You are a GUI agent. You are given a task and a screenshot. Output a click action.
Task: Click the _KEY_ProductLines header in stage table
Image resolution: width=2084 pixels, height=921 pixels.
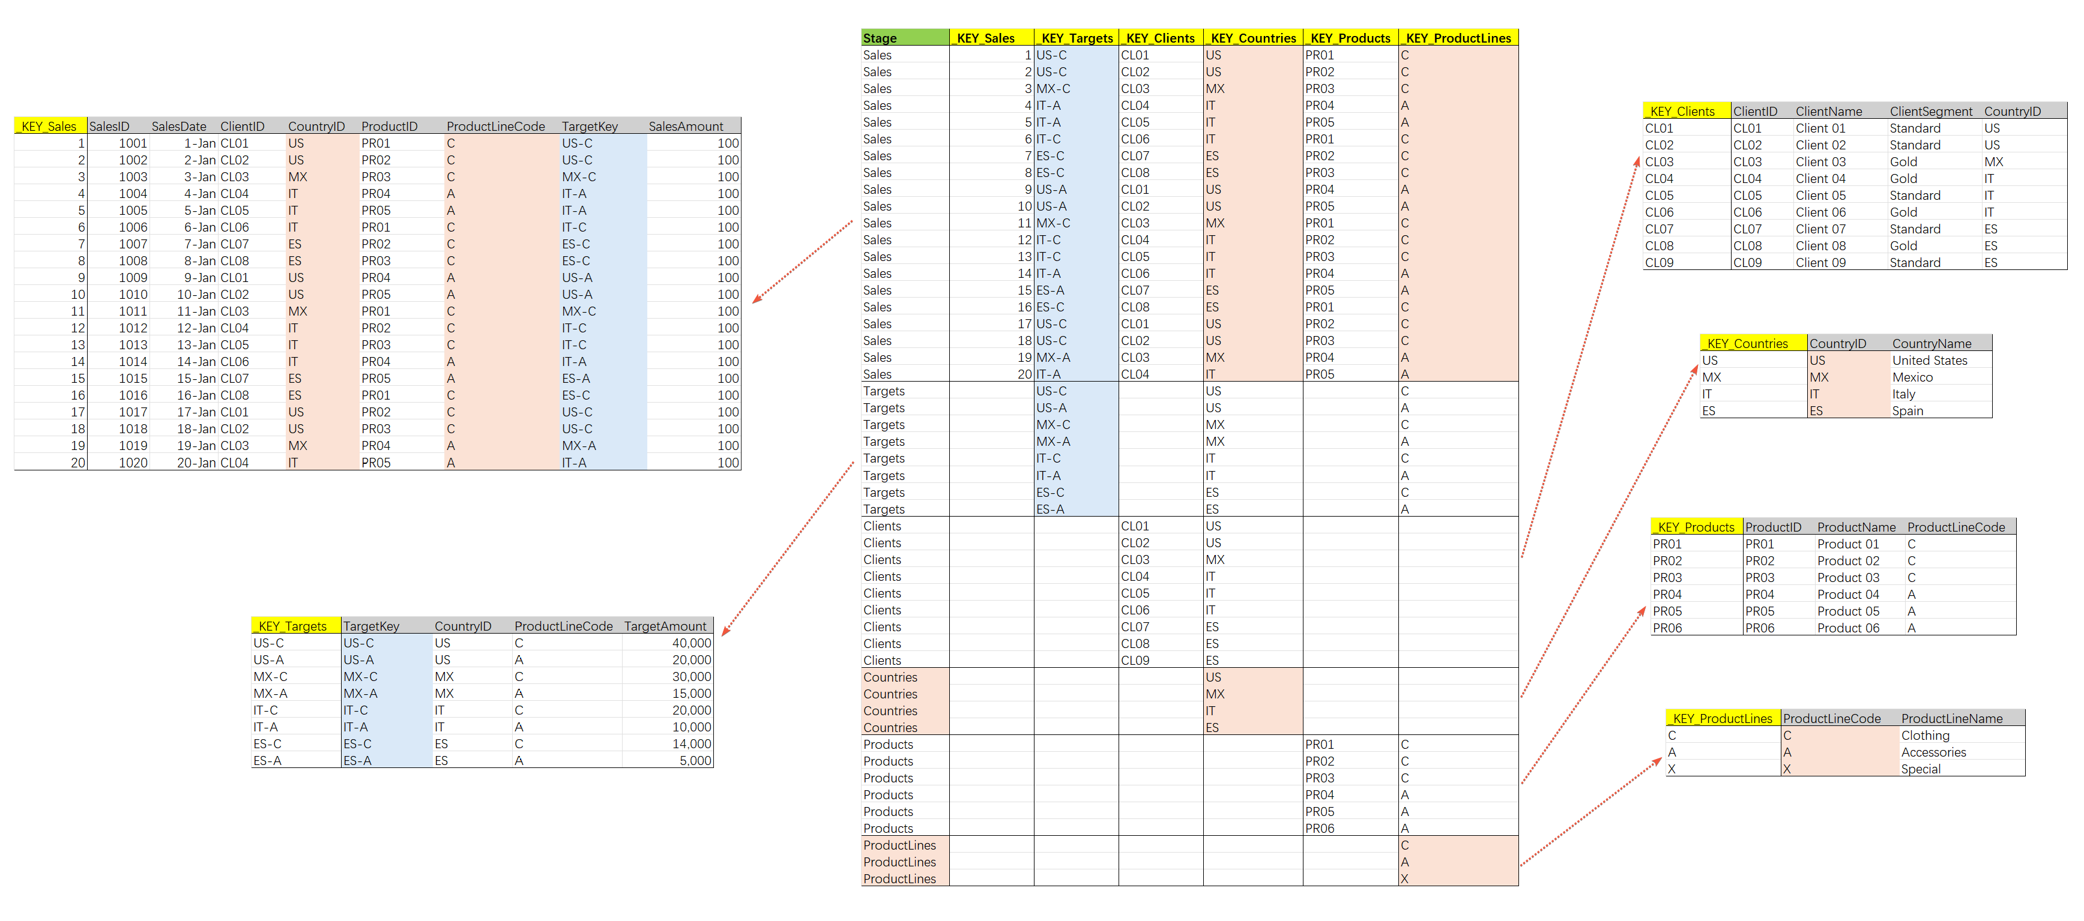coord(1457,38)
